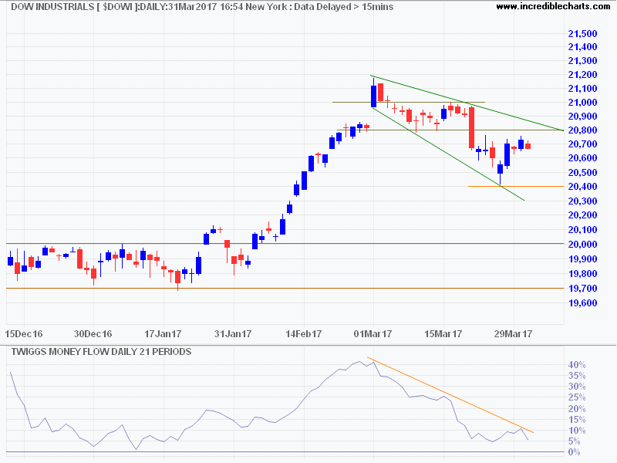Click the 15Mar17 date label
617x463 pixels.
point(443,334)
